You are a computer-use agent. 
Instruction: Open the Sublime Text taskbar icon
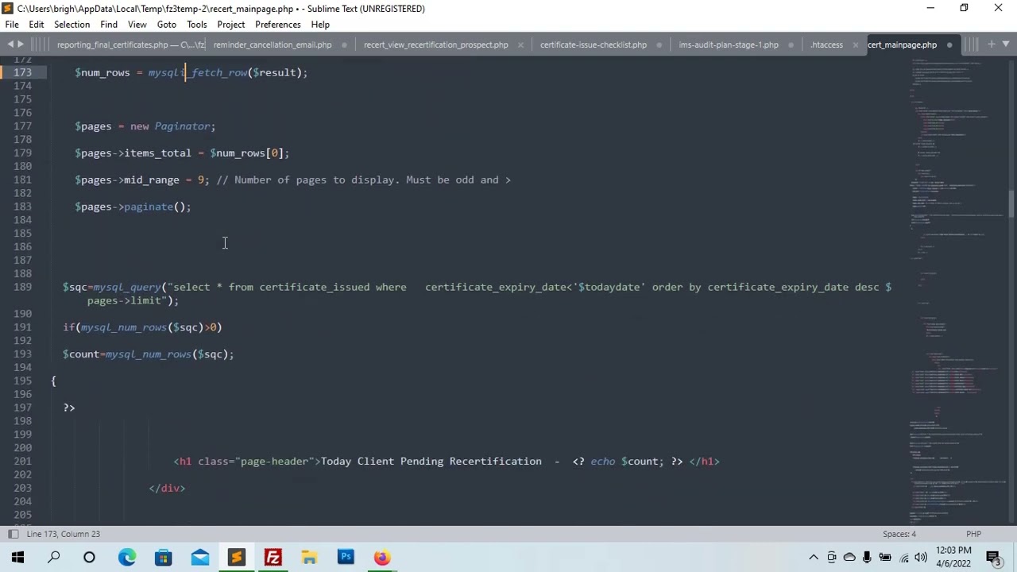pos(236,557)
